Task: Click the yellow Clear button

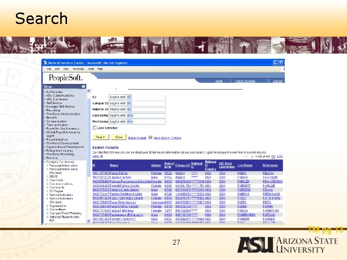Action: (119, 137)
